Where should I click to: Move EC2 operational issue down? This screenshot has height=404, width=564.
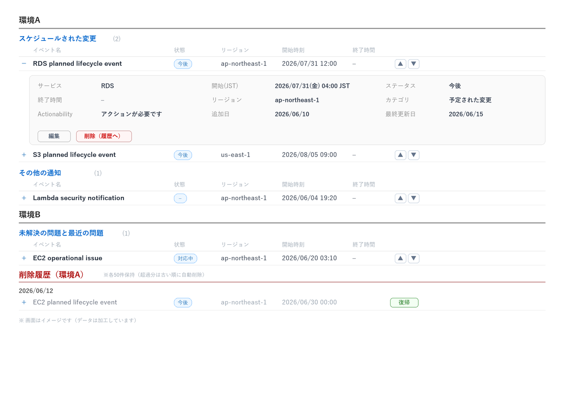(x=414, y=258)
